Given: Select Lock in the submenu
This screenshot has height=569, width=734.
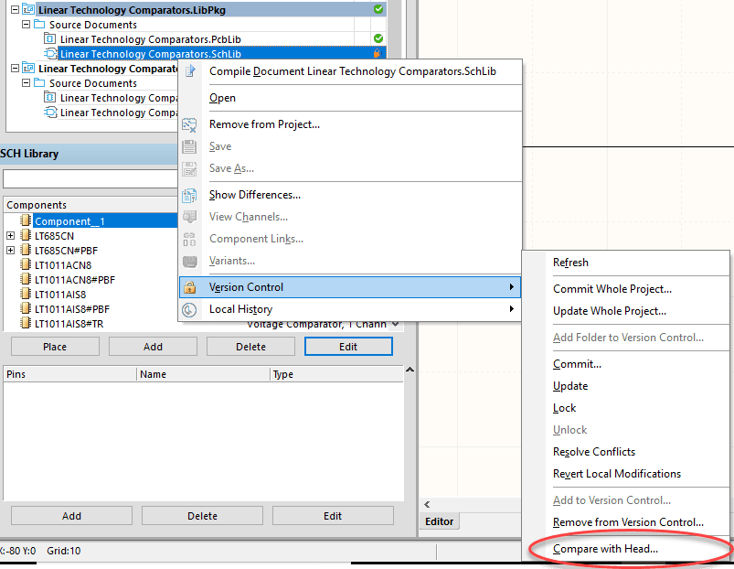Looking at the screenshot, I should click(x=564, y=408).
